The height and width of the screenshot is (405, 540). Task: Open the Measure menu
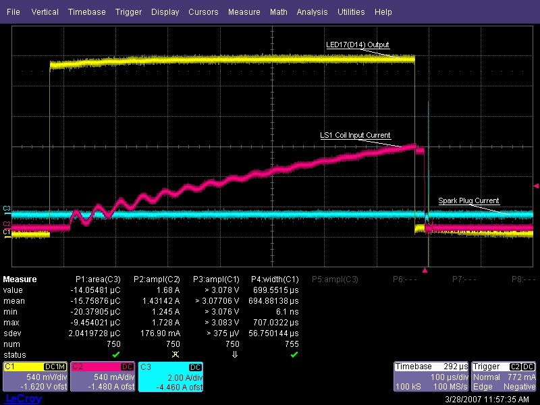[244, 12]
